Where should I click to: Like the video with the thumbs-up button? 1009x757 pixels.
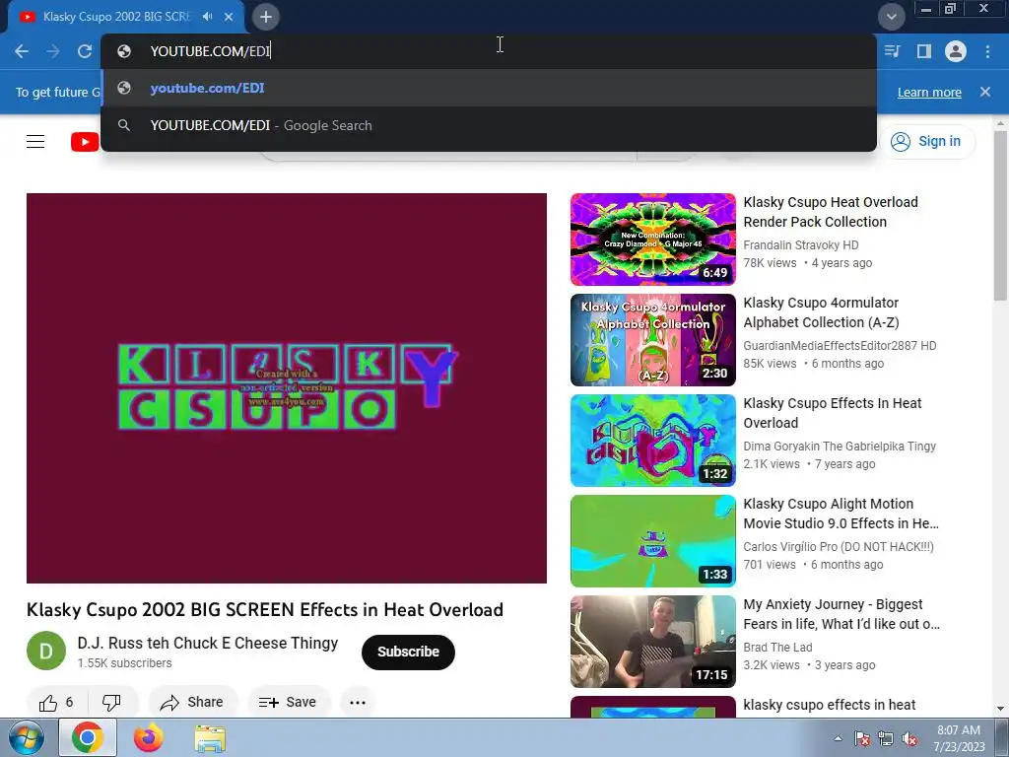point(56,702)
